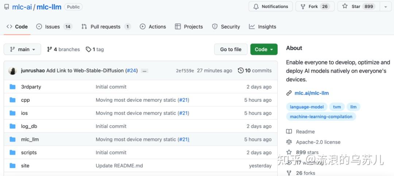The width and height of the screenshot is (394, 176).
Task: Expand commit message ellipsis button
Action: [144, 71]
